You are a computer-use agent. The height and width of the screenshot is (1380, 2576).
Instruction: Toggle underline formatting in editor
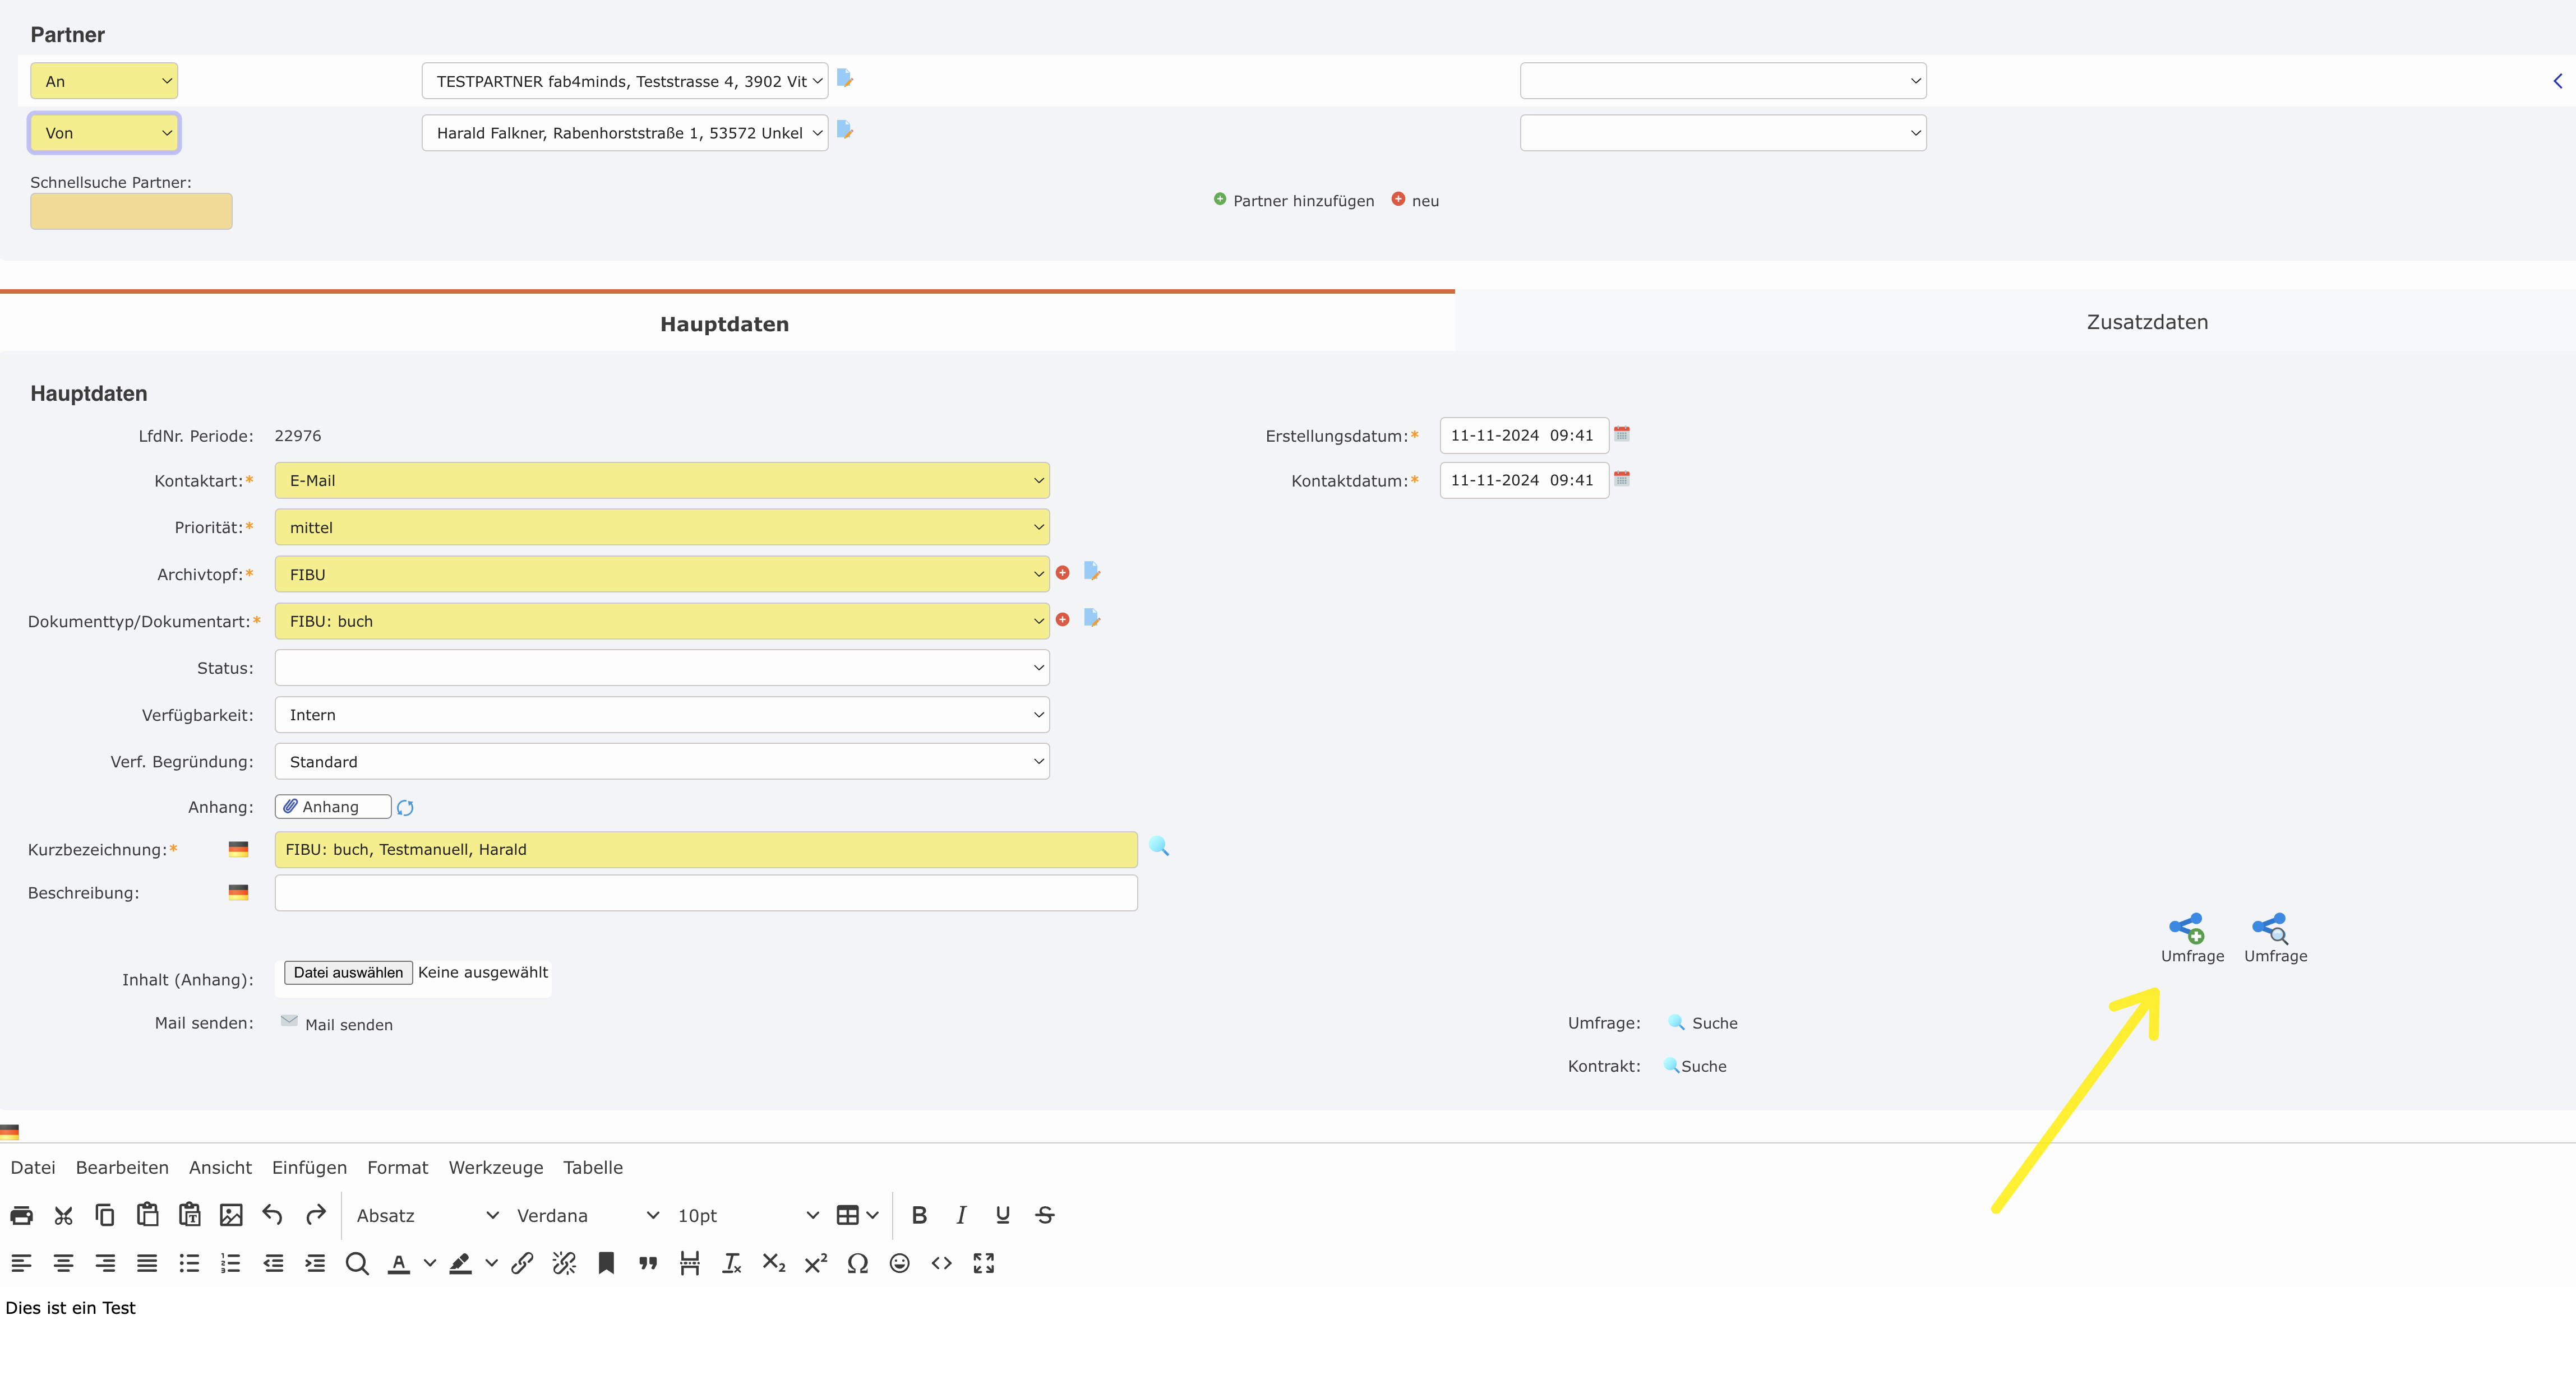pyautogui.click(x=1002, y=1215)
